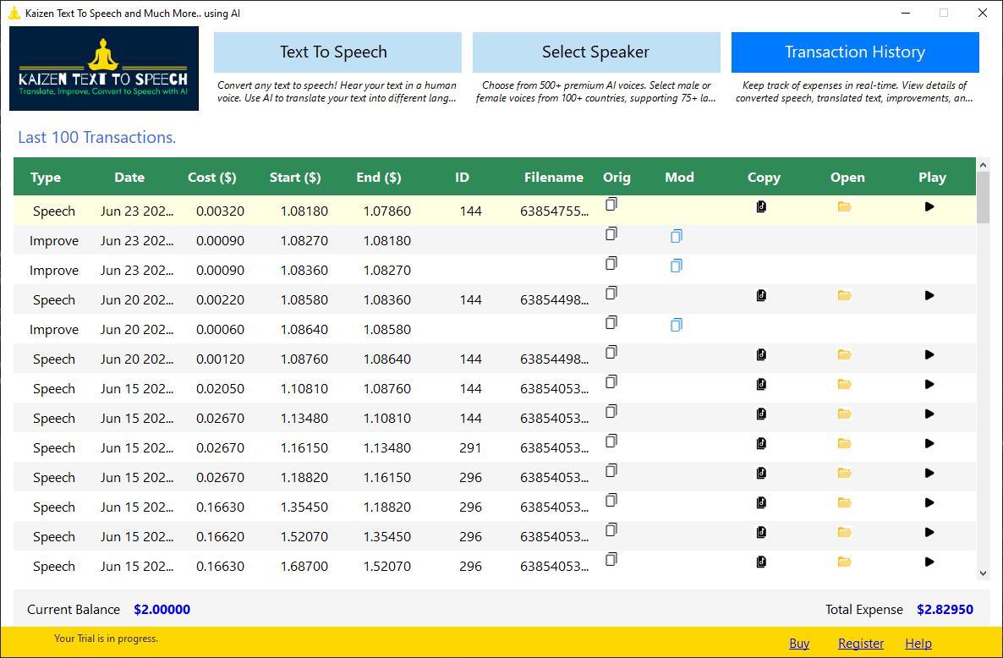
Task: Open folder for speech with cost 0.00220
Action: (x=844, y=295)
